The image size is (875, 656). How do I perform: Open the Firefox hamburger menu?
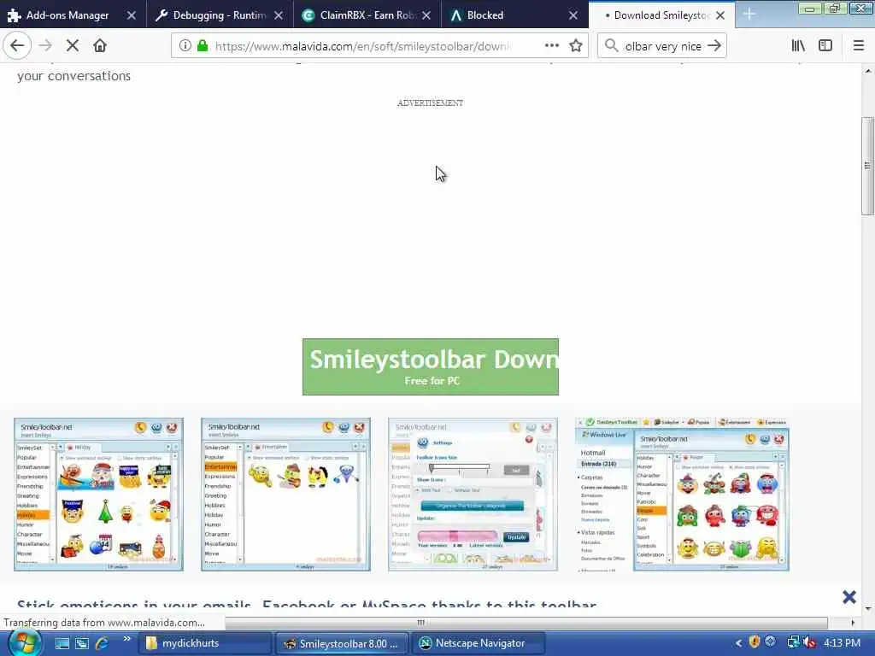click(x=859, y=46)
